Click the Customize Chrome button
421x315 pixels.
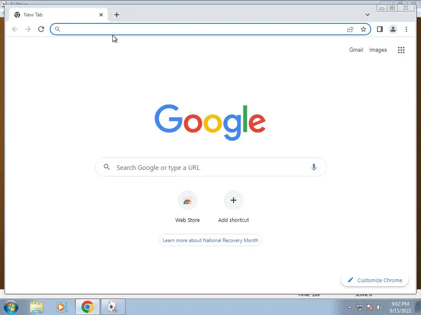[x=375, y=280]
